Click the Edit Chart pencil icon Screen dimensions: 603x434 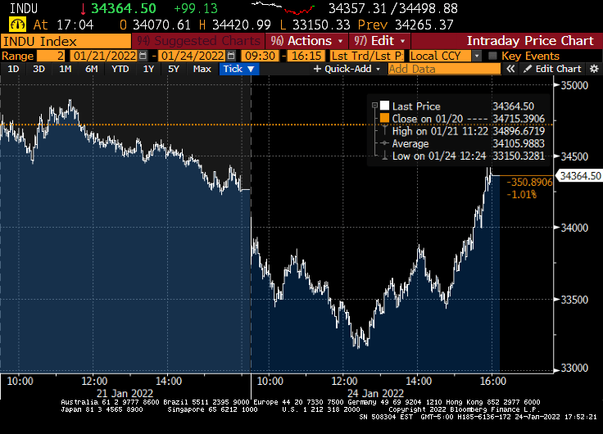(x=528, y=70)
